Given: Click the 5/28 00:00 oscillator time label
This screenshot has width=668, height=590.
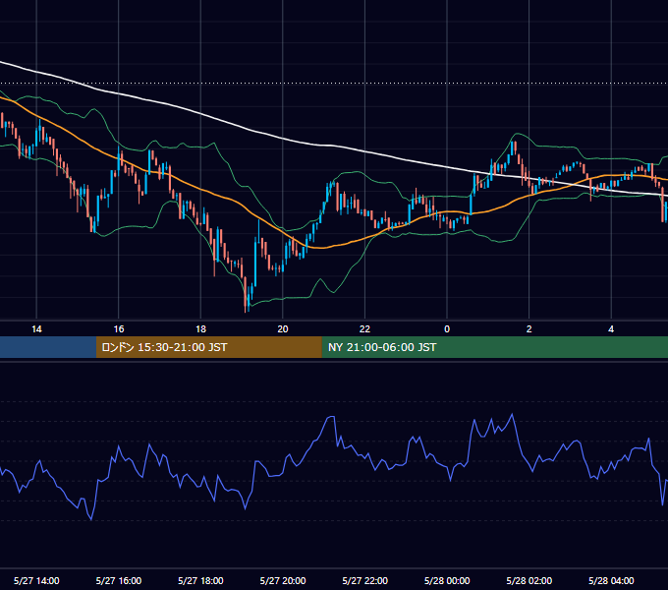Looking at the screenshot, I should tap(447, 580).
